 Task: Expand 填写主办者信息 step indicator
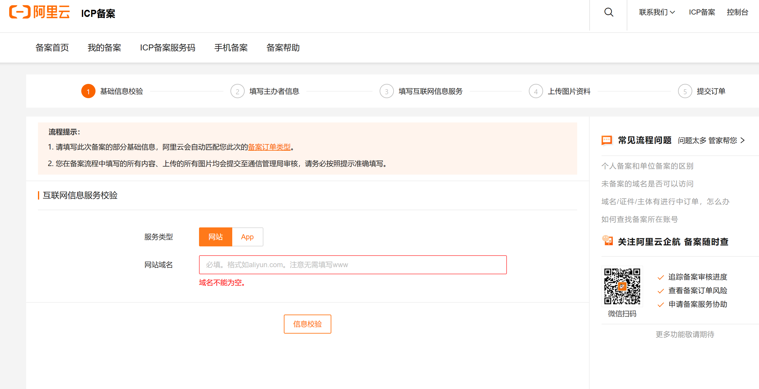click(x=237, y=91)
